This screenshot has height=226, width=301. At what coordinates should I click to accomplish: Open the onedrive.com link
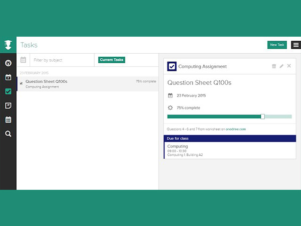click(236, 129)
